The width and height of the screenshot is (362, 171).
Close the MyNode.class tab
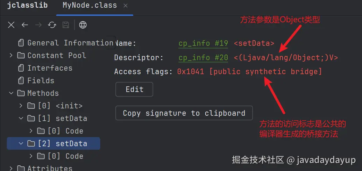click(126, 6)
